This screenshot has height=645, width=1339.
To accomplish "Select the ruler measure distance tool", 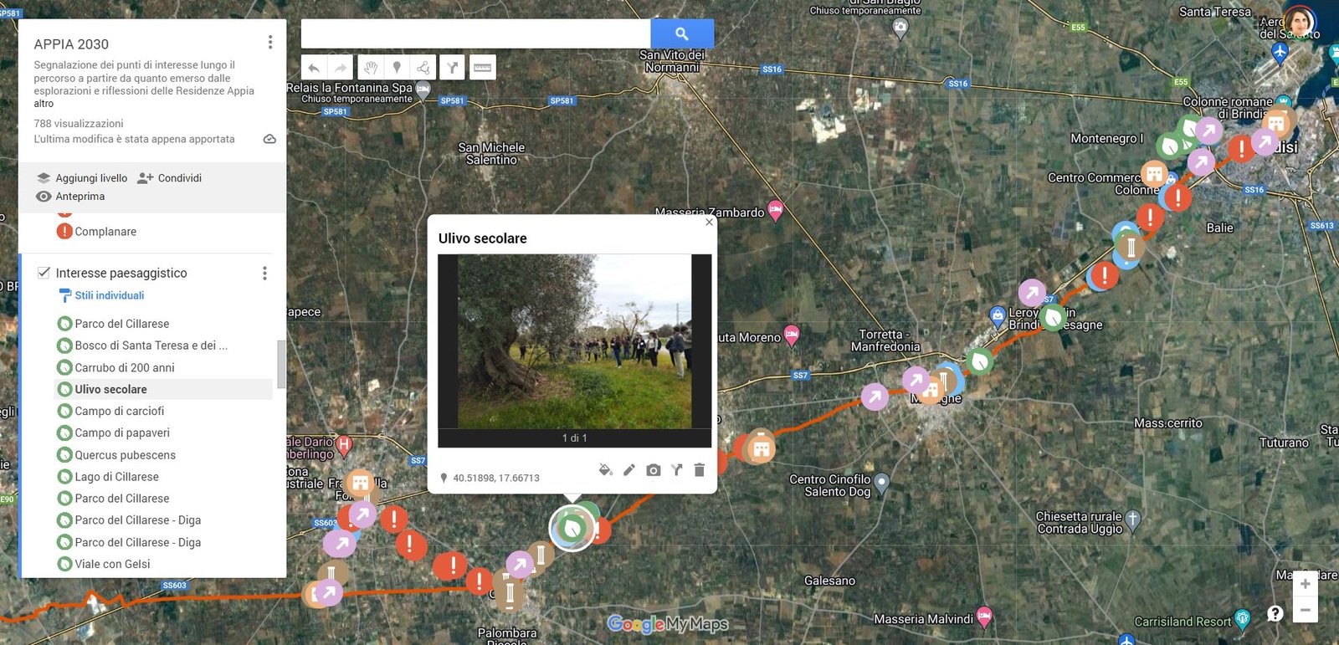I will point(482,68).
